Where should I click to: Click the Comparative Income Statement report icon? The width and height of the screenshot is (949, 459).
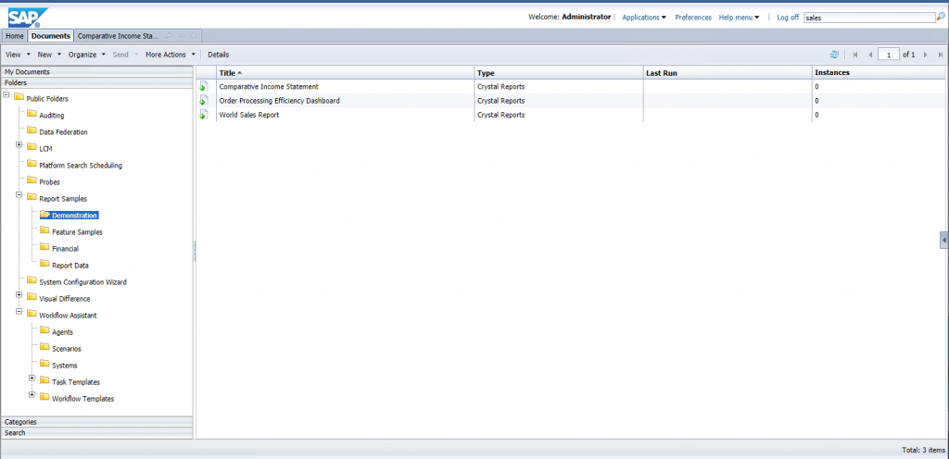click(x=204, y=86)
